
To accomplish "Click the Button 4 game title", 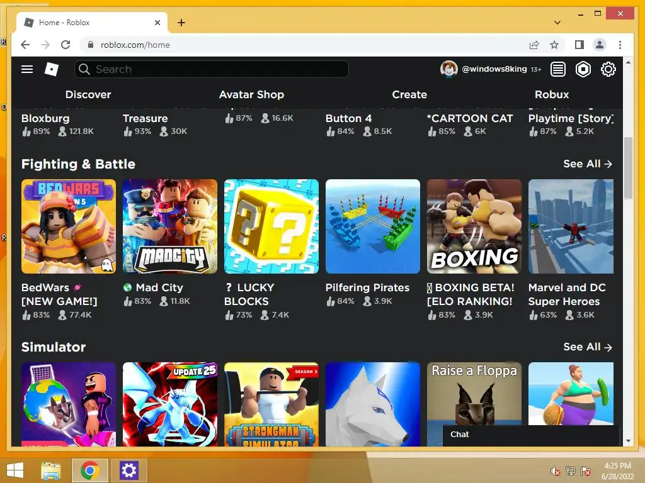I will coord(348,118).
